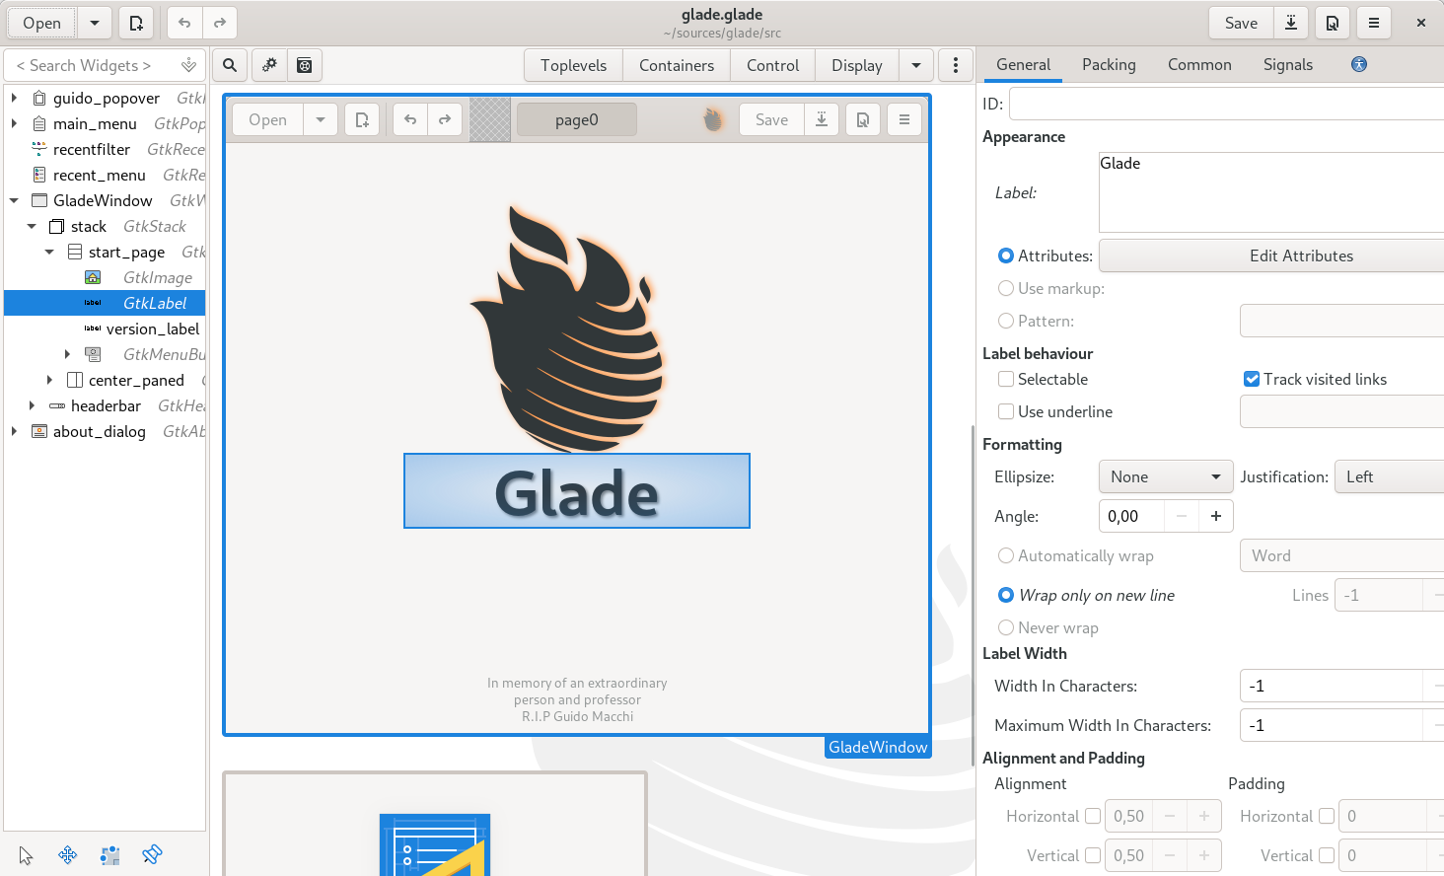
Task: Click the preview window's download icon
Action: pyautogui.click(x=822, y=119)
